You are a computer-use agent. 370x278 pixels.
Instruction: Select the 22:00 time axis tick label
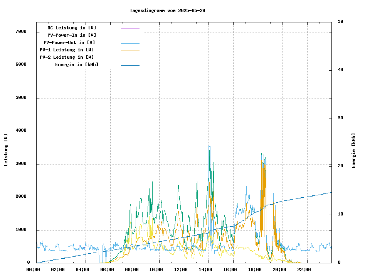click(304, 270)
